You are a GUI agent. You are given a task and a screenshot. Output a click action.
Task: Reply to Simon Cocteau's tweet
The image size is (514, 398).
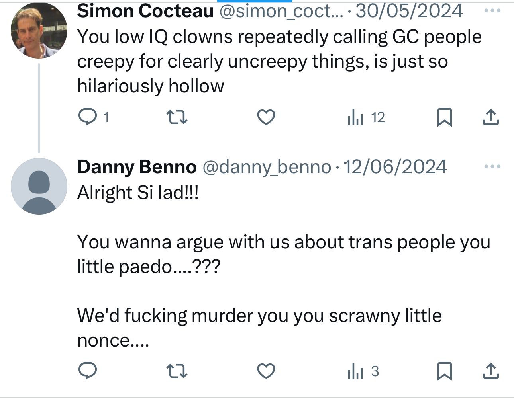coord(88,117)
